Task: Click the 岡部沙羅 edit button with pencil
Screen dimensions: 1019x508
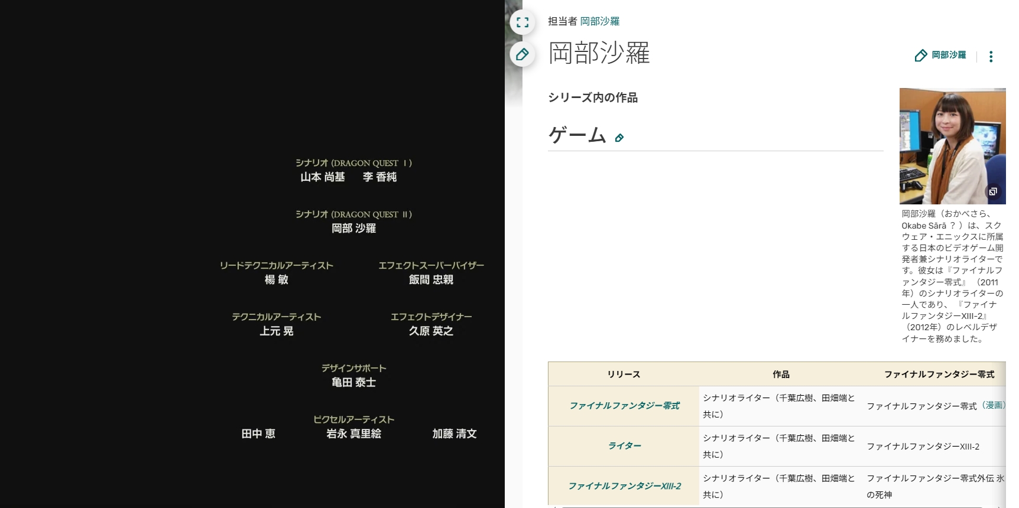Action: point(940,56)
